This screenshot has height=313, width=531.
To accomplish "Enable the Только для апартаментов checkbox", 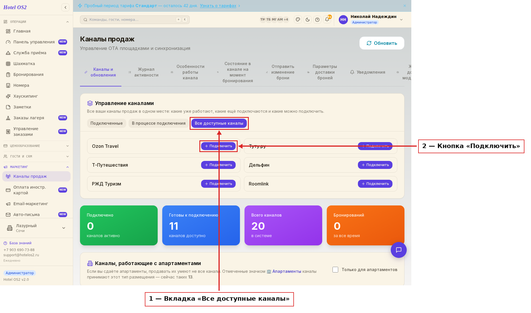I will [335, 270].
